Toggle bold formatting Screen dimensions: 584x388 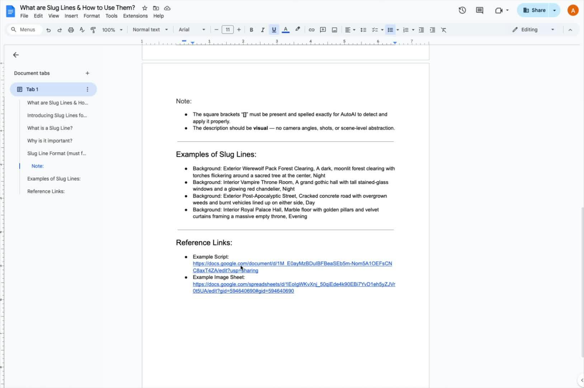[251, 30]
